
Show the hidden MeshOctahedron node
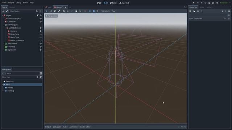coord(41,40)
